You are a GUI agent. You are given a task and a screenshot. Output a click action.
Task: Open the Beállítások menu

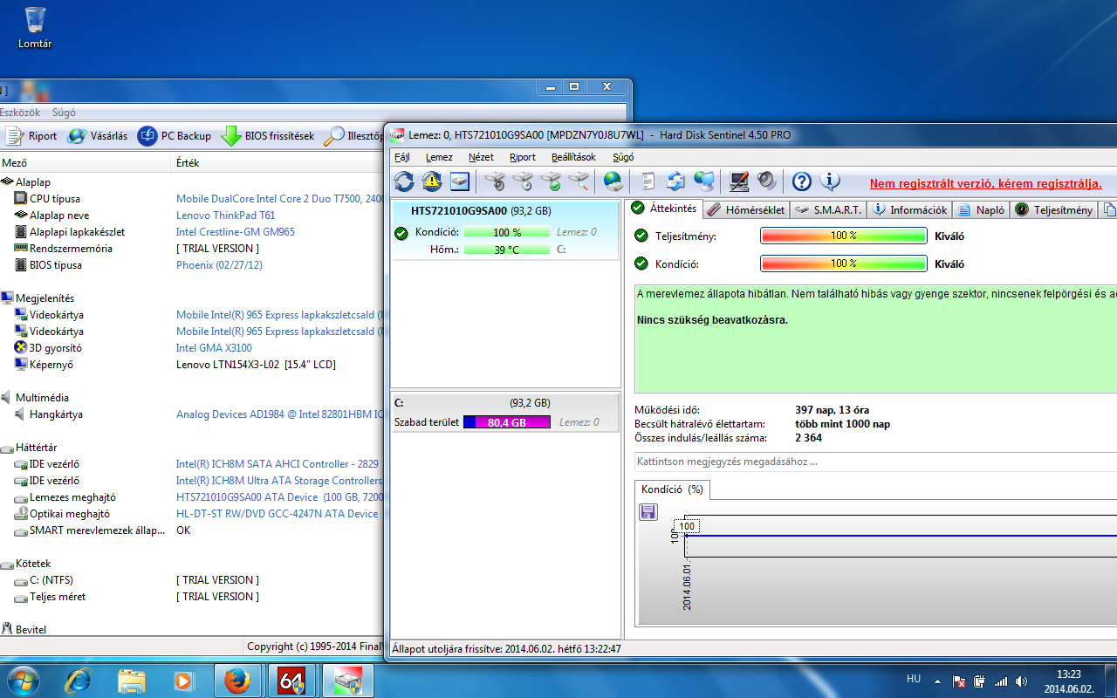pos(573,157)
